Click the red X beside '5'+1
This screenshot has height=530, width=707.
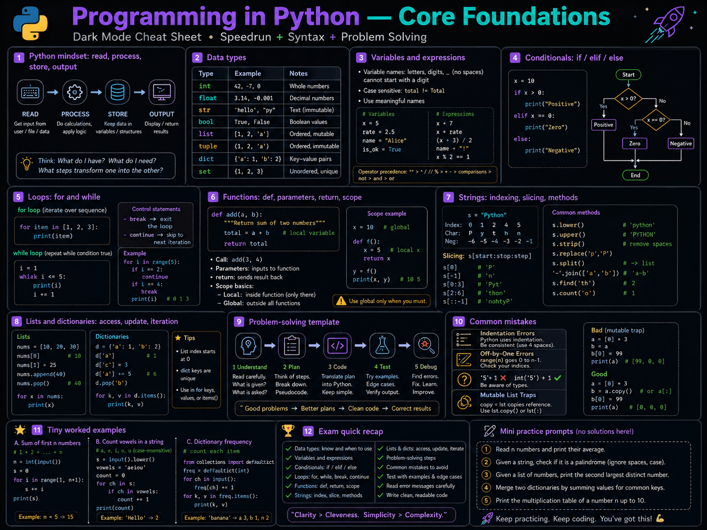point(503,378)
